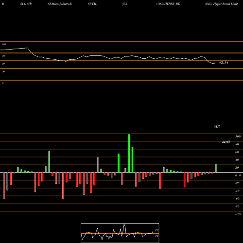The image size is (243, 243).
Task: Click the last green bar at right end
Action: coord(216,168)
